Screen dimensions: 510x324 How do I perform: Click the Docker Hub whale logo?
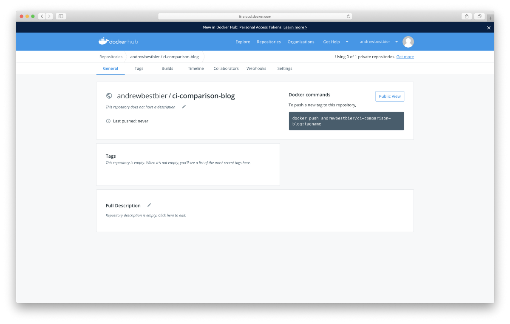[x=118, y=41]
